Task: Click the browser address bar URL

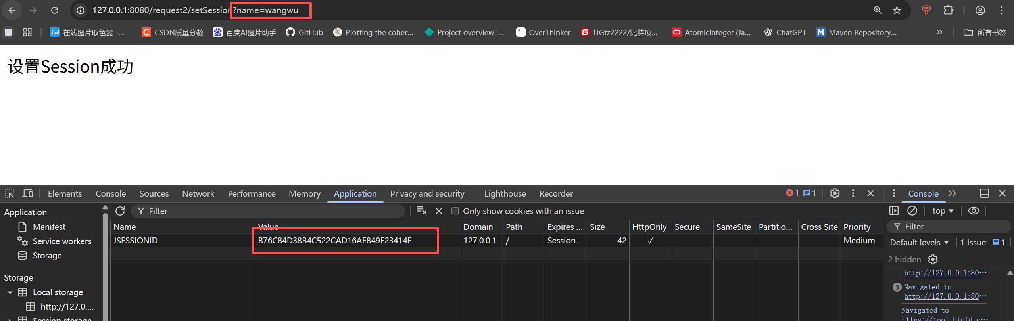Action: (195, 10)
